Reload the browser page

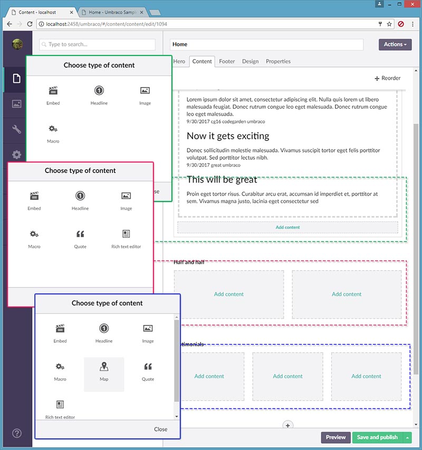pyautogui.click(x=30, y=24)
